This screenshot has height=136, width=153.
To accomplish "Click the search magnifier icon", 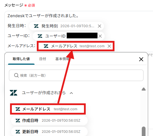I will [16, 75].
